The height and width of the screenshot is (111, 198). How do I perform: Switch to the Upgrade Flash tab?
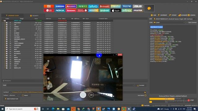coord(12,16)
